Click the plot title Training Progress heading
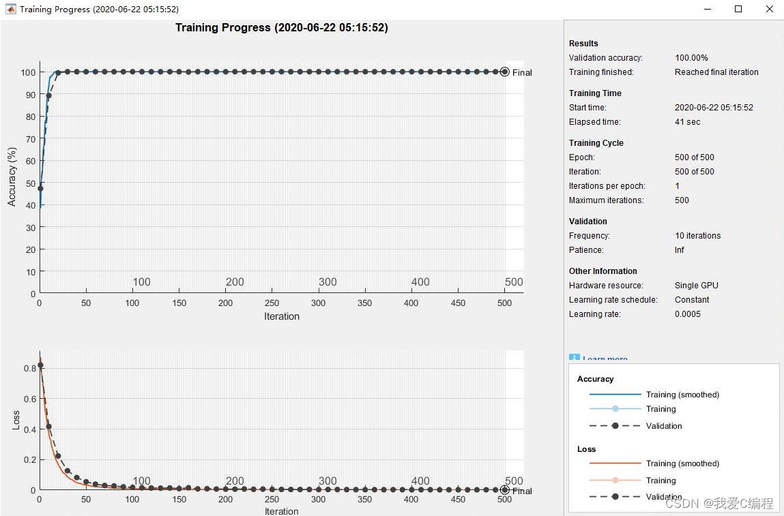Image resolution: width=784 pixels, height=516 pixels. pos(281,28)
